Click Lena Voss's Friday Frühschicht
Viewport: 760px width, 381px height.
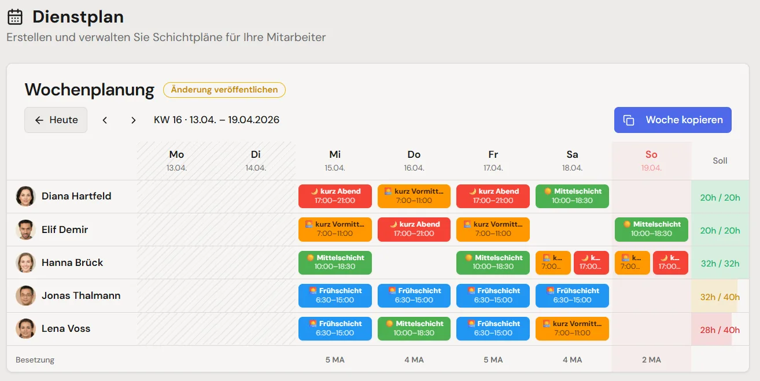tap(493, 328)
